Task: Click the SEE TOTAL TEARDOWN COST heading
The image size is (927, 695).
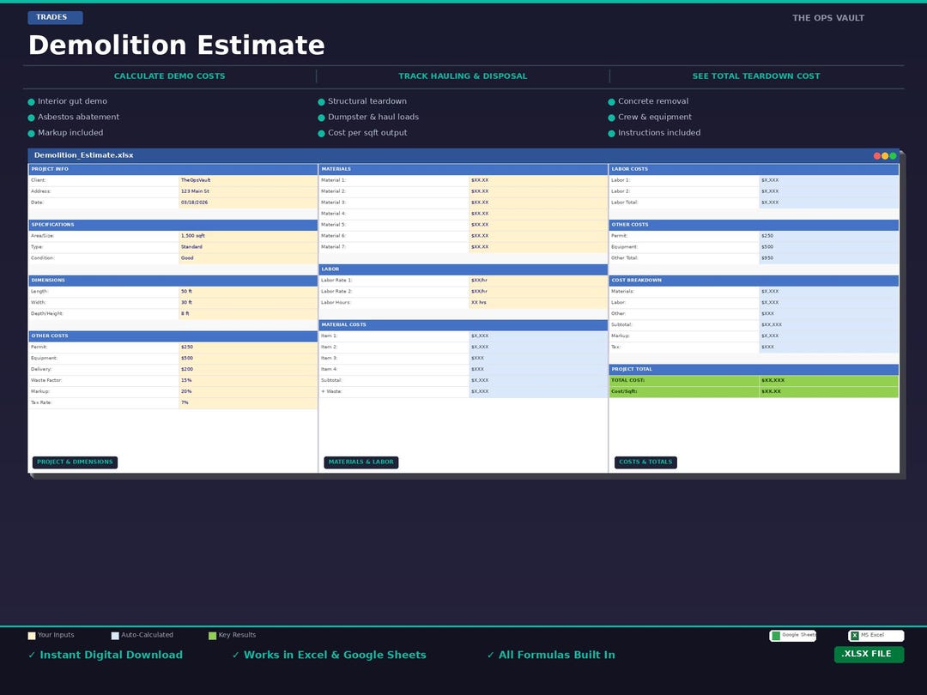Action: (x=756, y=76)
